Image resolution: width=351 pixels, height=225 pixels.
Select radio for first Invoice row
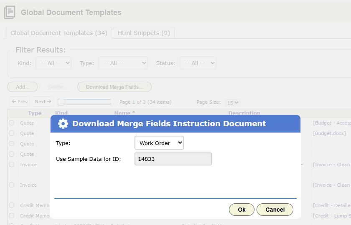point(12,165)
